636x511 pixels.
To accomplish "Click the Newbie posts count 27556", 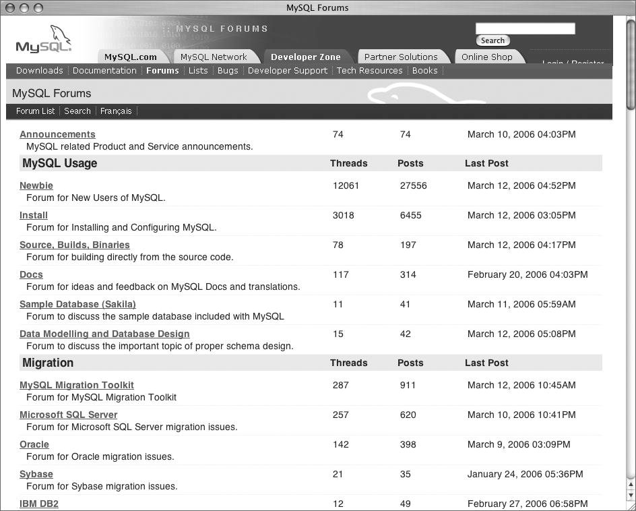I will pyautogui.click(x=413, y=185).
